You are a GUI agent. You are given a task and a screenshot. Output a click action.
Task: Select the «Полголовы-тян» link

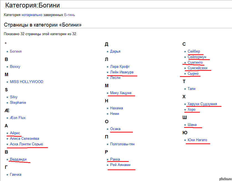coord(122,144)
